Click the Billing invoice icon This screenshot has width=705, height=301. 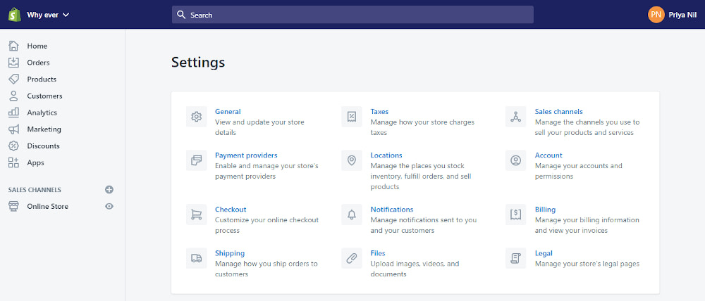click(516, 214)
